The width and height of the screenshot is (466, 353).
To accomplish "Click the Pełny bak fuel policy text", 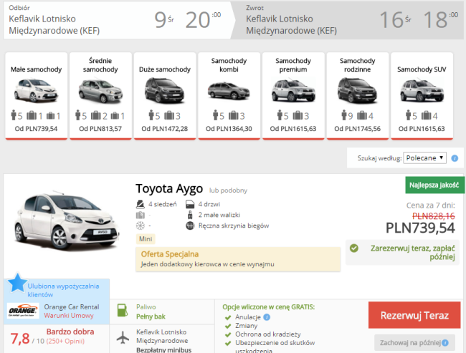I will (x=151, y=316).
